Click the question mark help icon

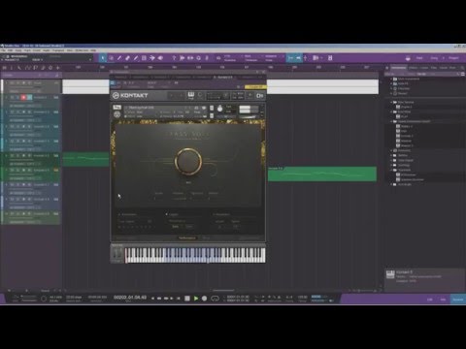coord(174,58)
